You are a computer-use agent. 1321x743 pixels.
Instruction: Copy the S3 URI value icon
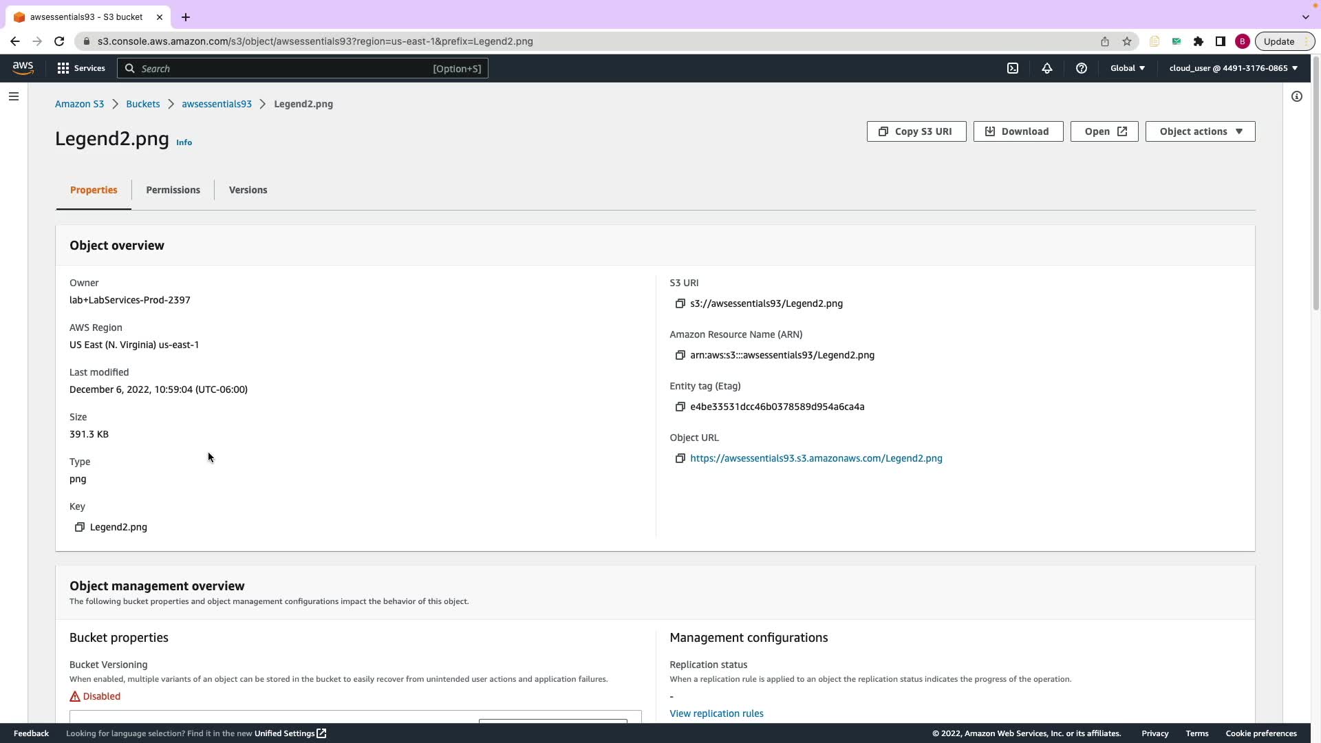click(x=680, y=303)
